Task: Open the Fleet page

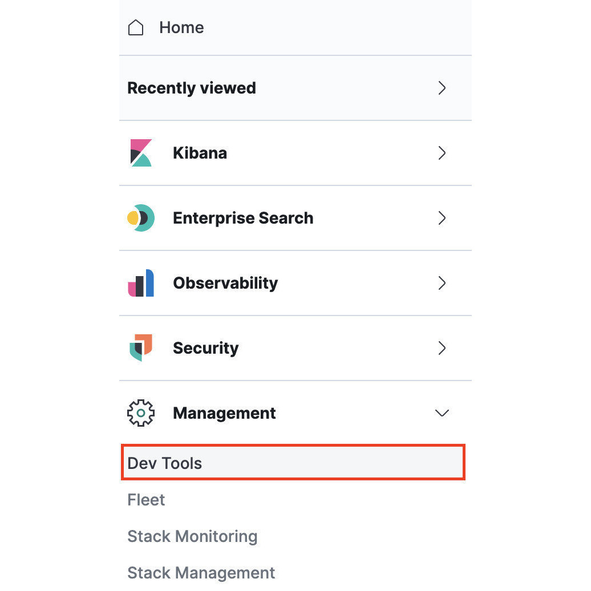Action: pyautogui.click(x=146, y=500)
